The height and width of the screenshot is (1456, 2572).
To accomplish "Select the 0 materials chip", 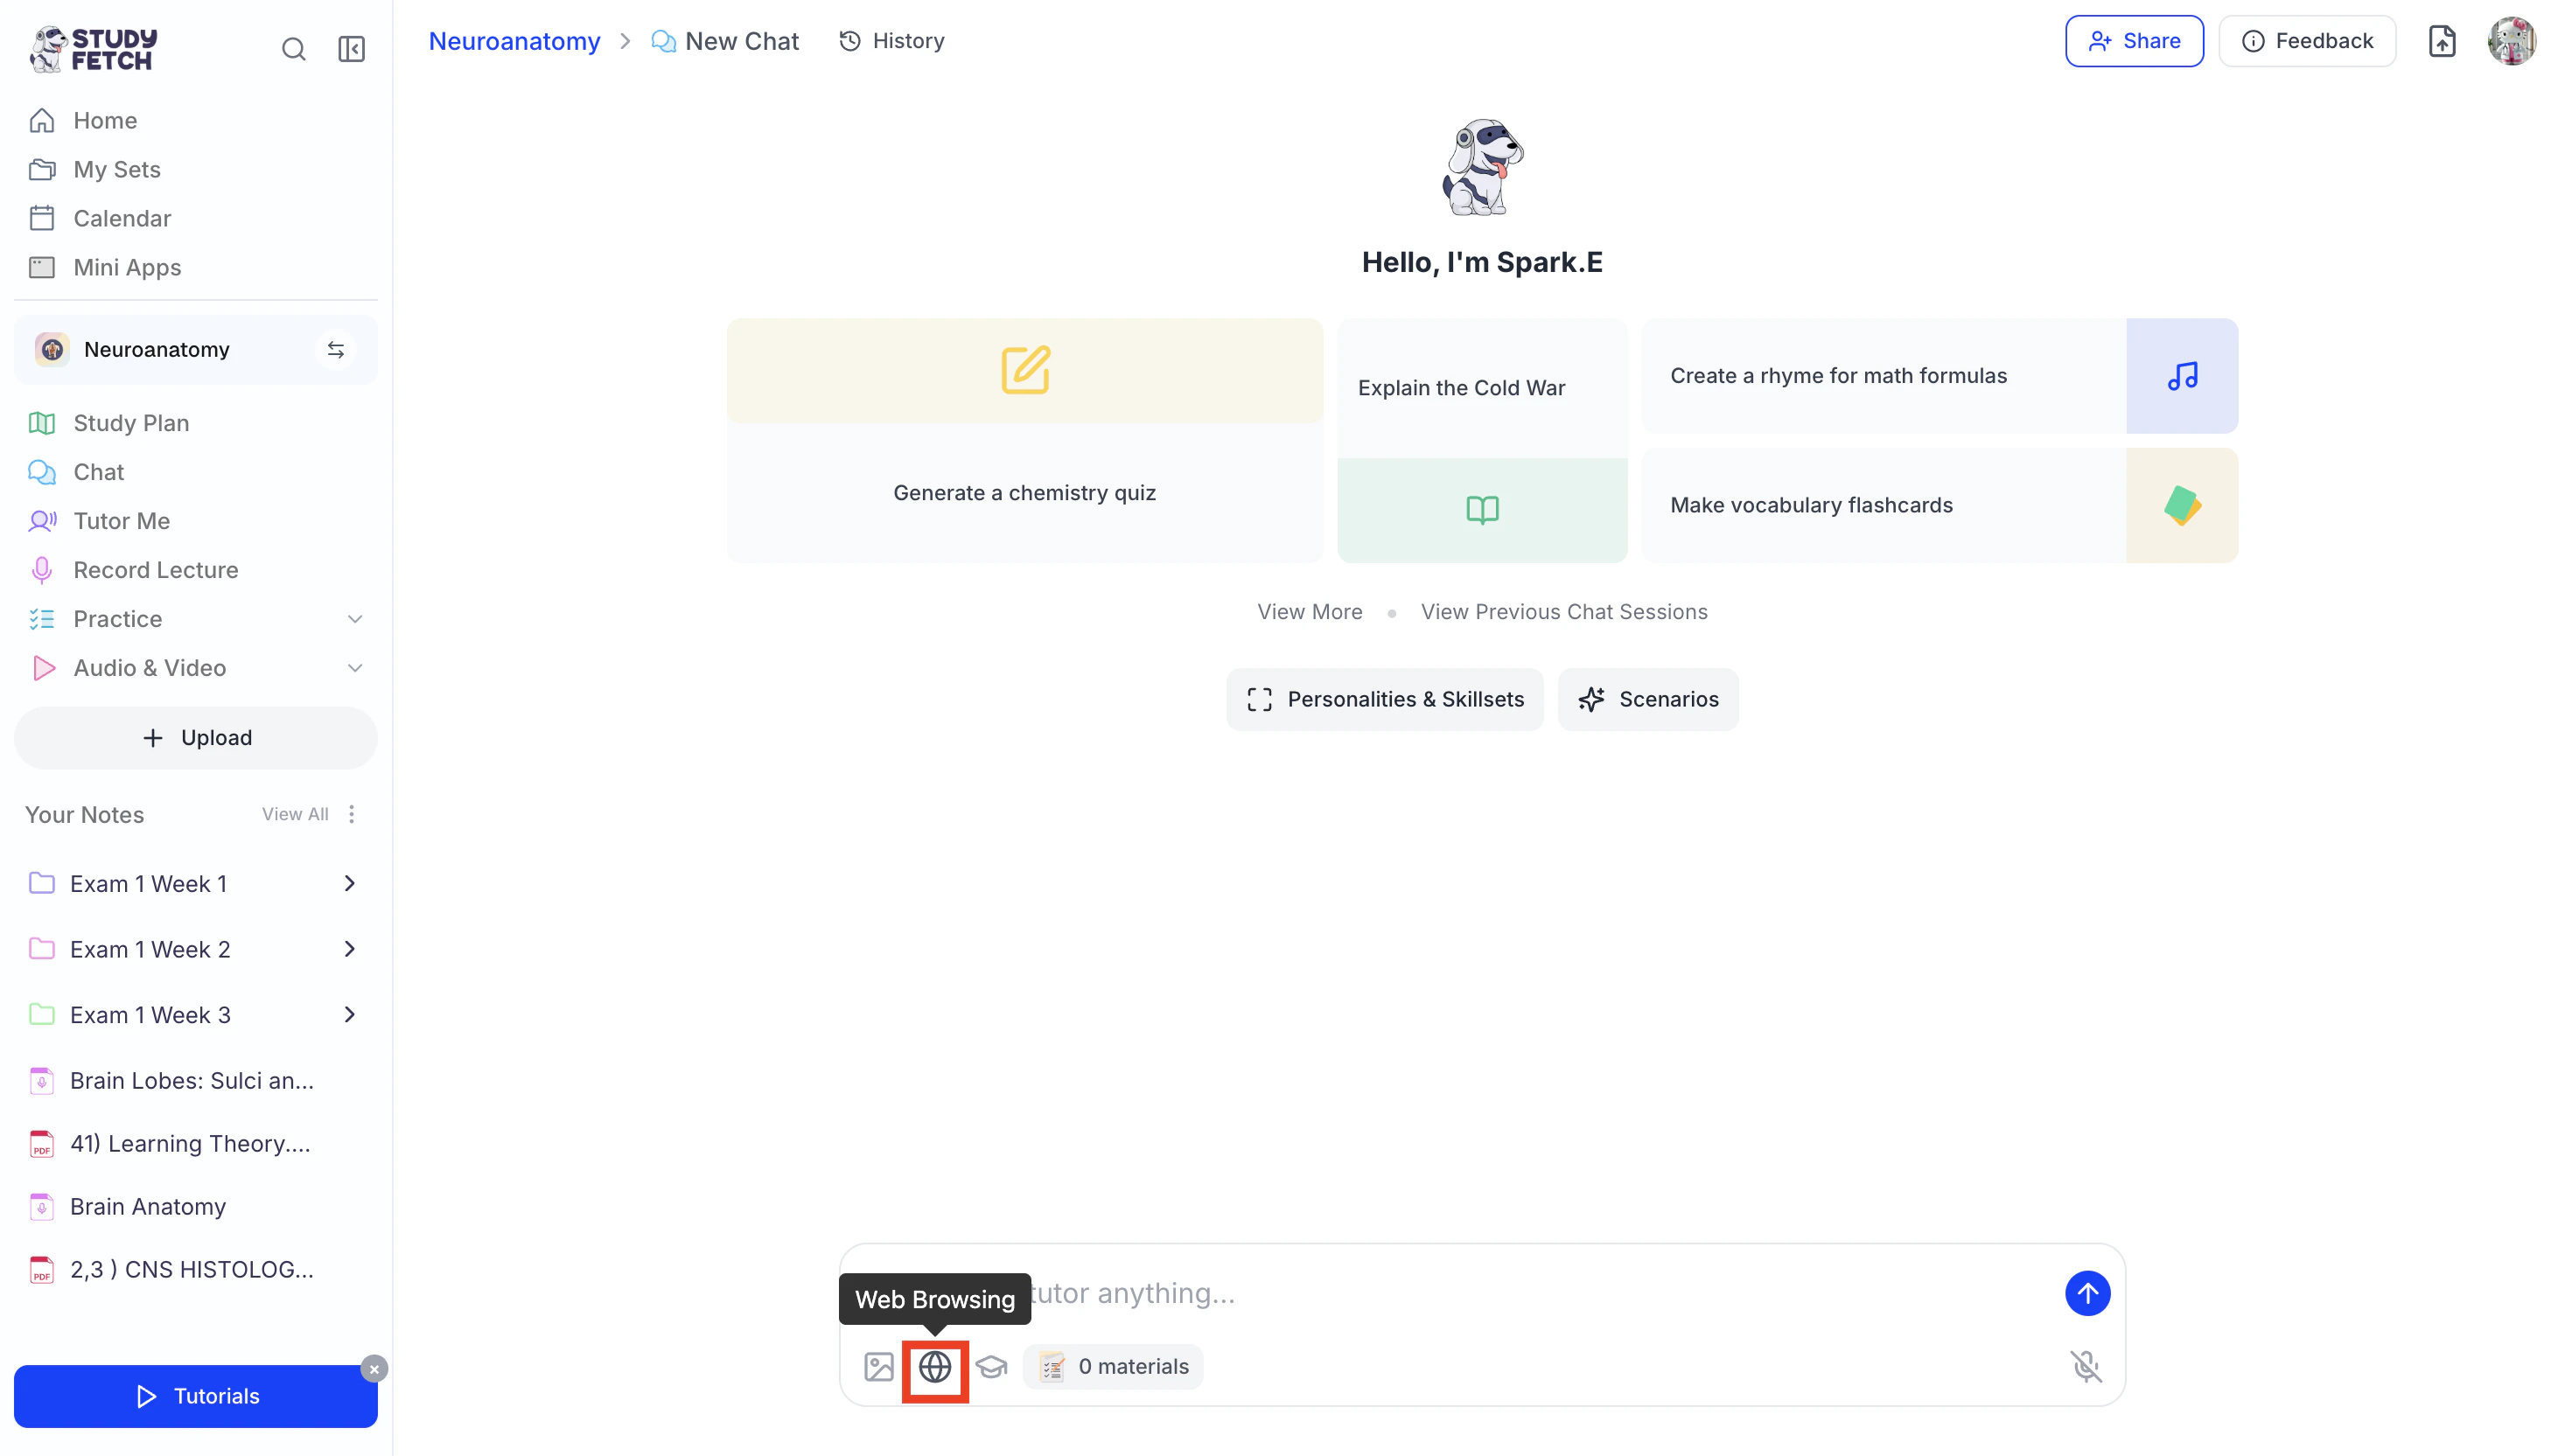I will pos(1114,1366).
